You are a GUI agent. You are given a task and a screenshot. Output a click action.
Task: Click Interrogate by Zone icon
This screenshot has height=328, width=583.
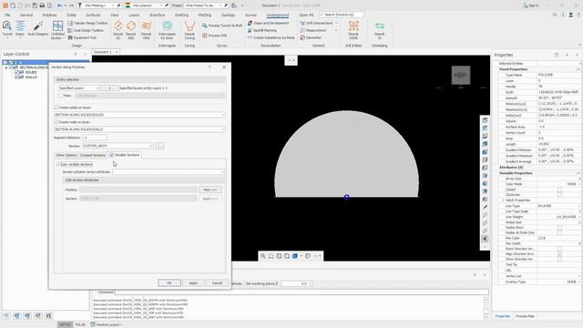point(167,30)
